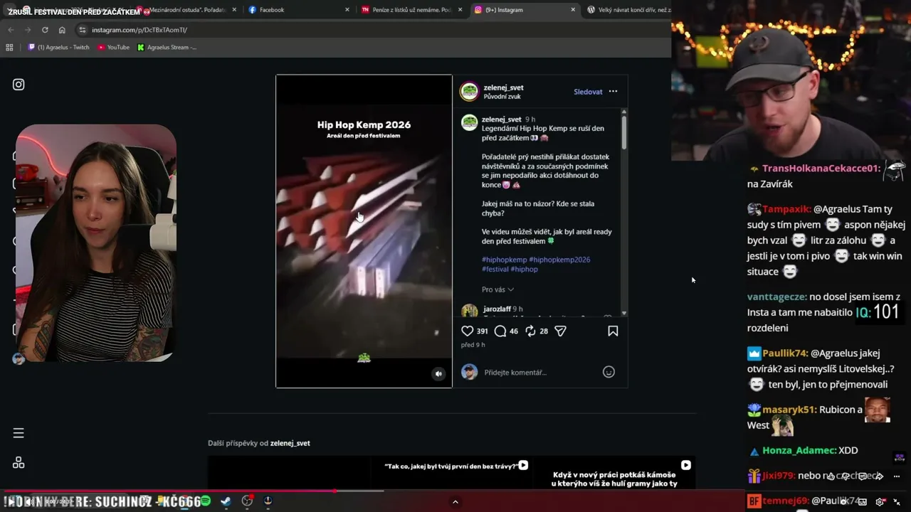
Task: Repost the Hip Hop Kemp post
Action: click(530, 331)
